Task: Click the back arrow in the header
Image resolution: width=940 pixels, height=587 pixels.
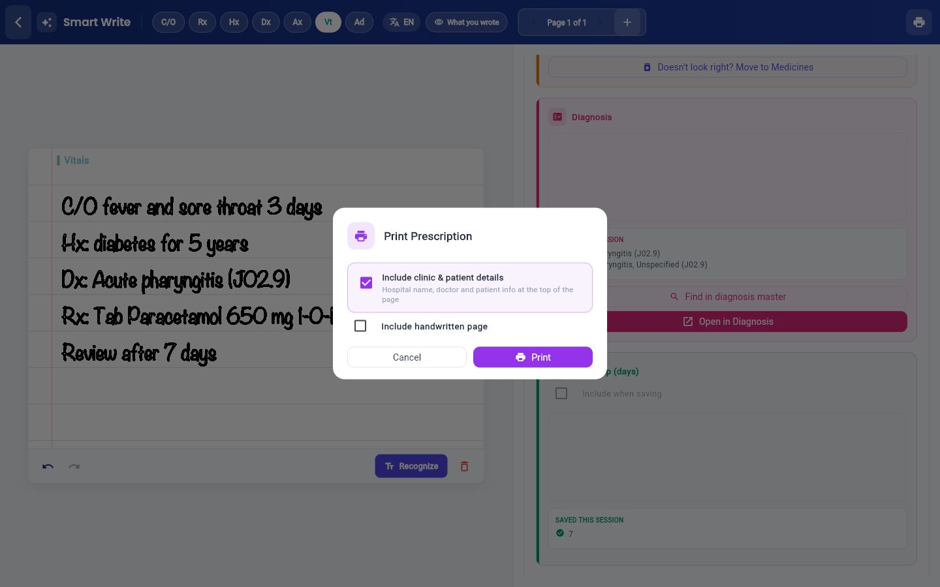Action: click(18, 22)
